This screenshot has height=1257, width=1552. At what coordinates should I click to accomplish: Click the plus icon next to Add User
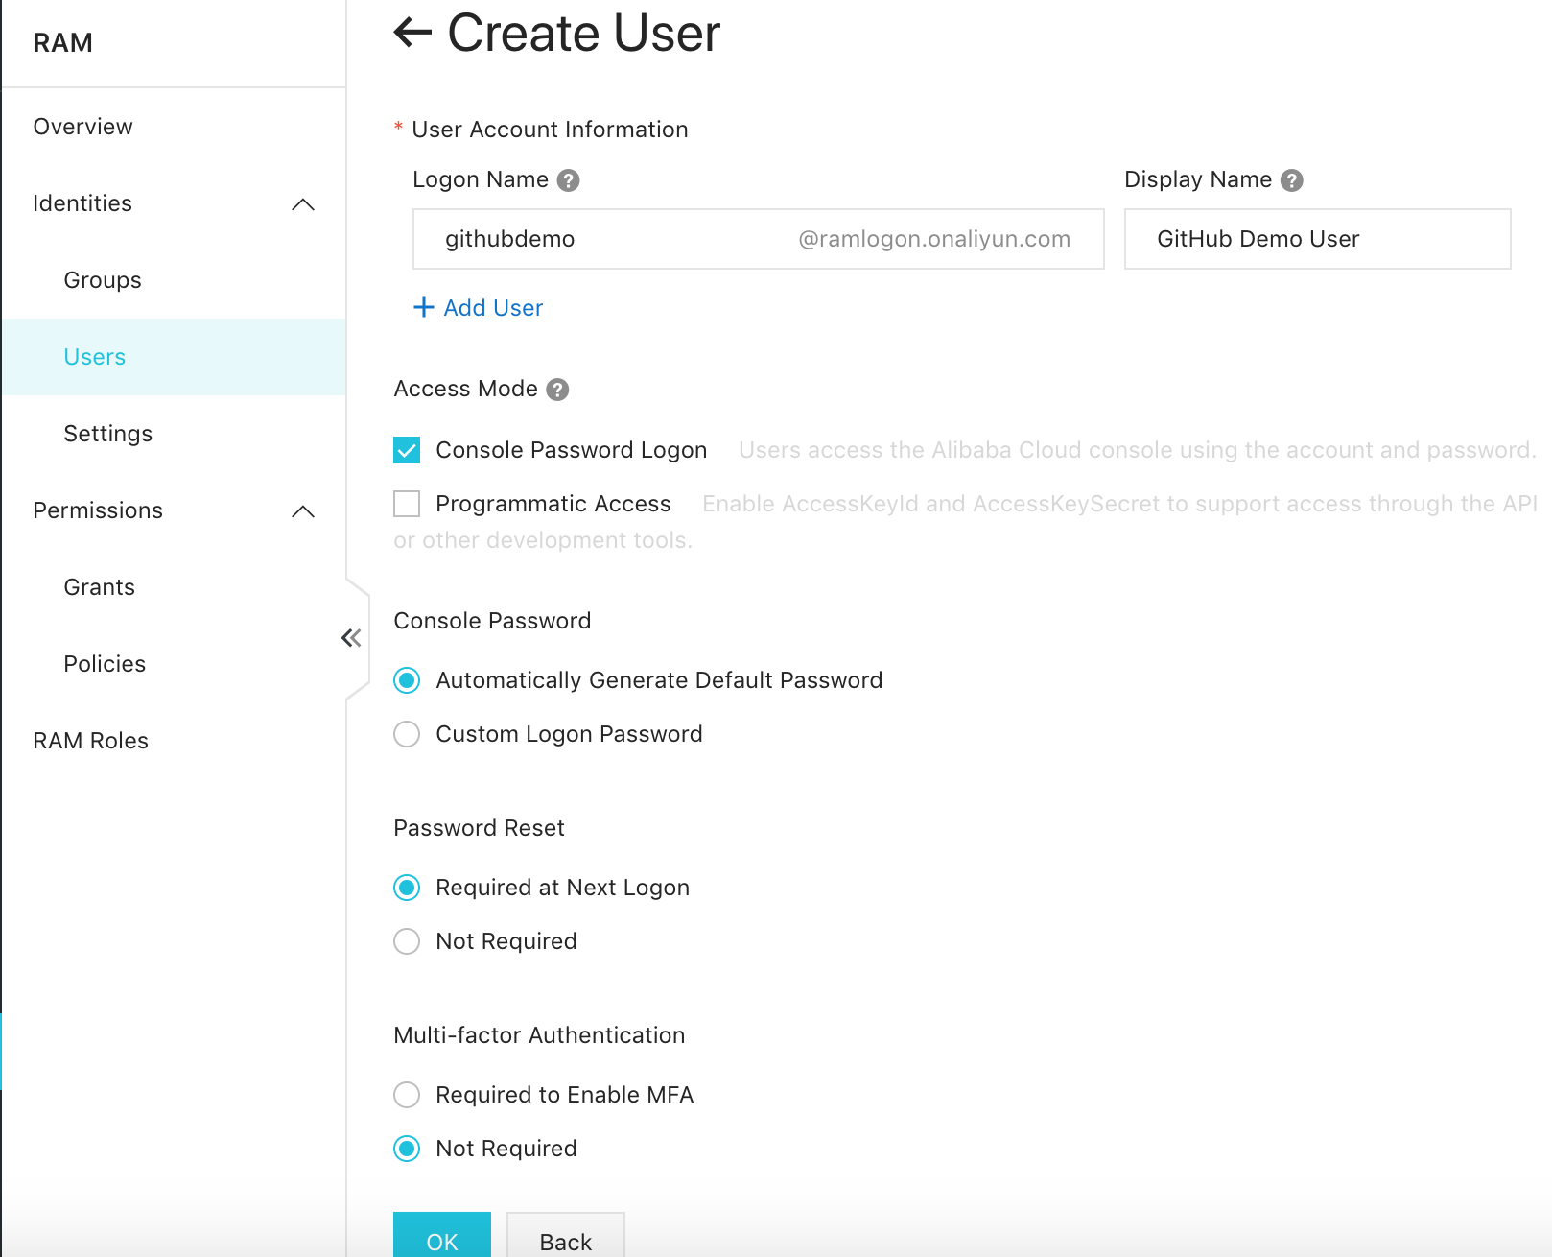point(424,307)
